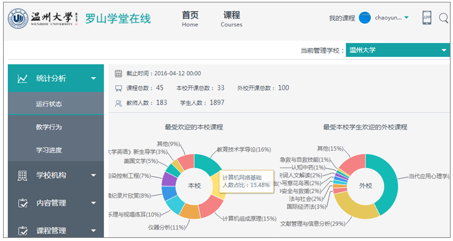Click 文献管理与信息分析(29%) label
The image size is (453, 241).
click(x=313, y=224)
